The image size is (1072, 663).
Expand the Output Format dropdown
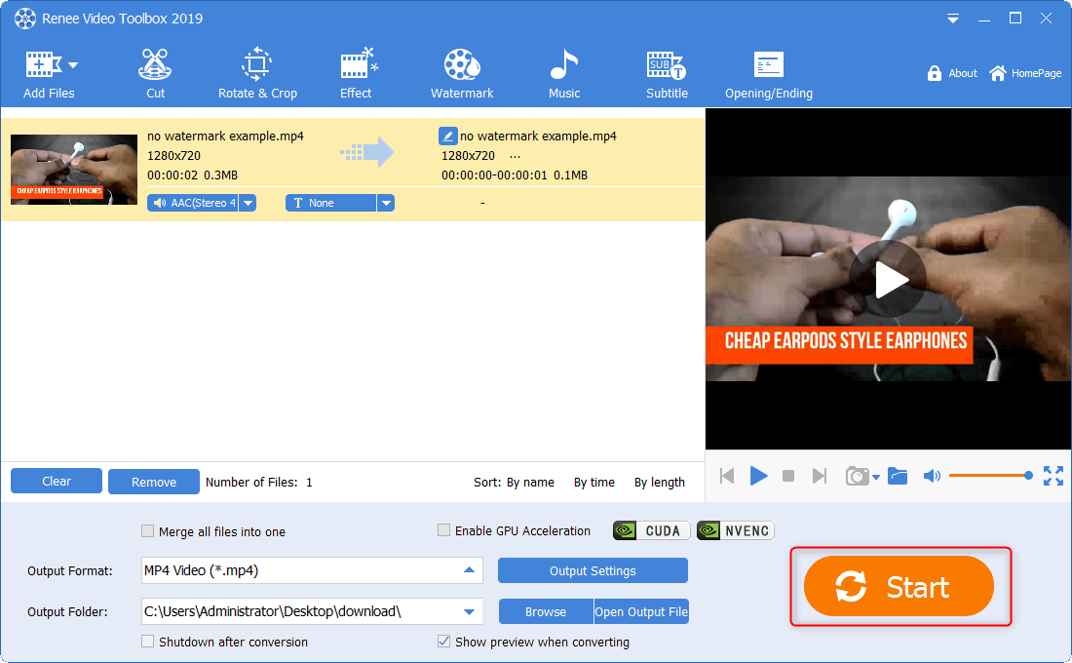pos(469,570)
